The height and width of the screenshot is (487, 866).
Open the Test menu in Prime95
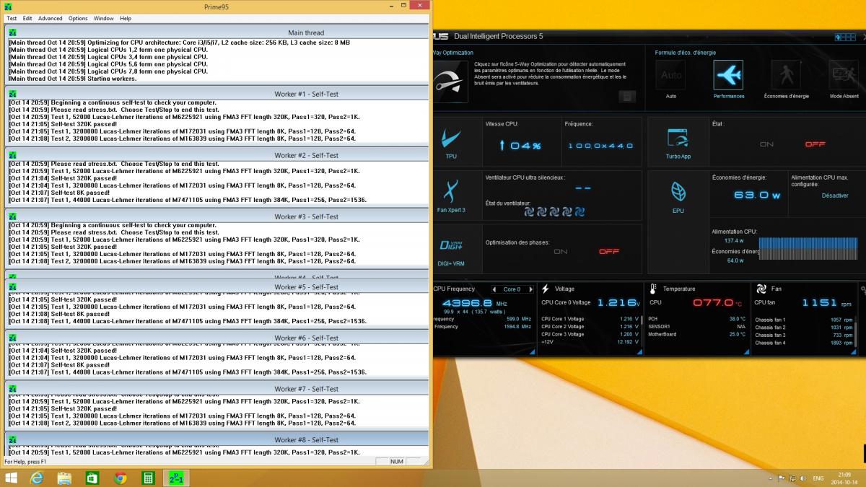point(12,18)
